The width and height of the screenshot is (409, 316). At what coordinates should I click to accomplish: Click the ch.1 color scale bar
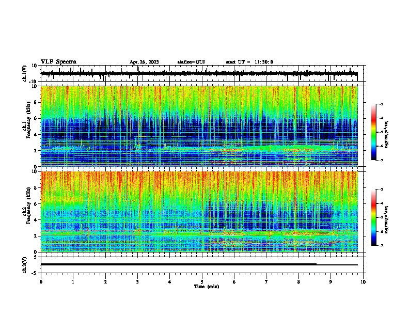point(374,132)
